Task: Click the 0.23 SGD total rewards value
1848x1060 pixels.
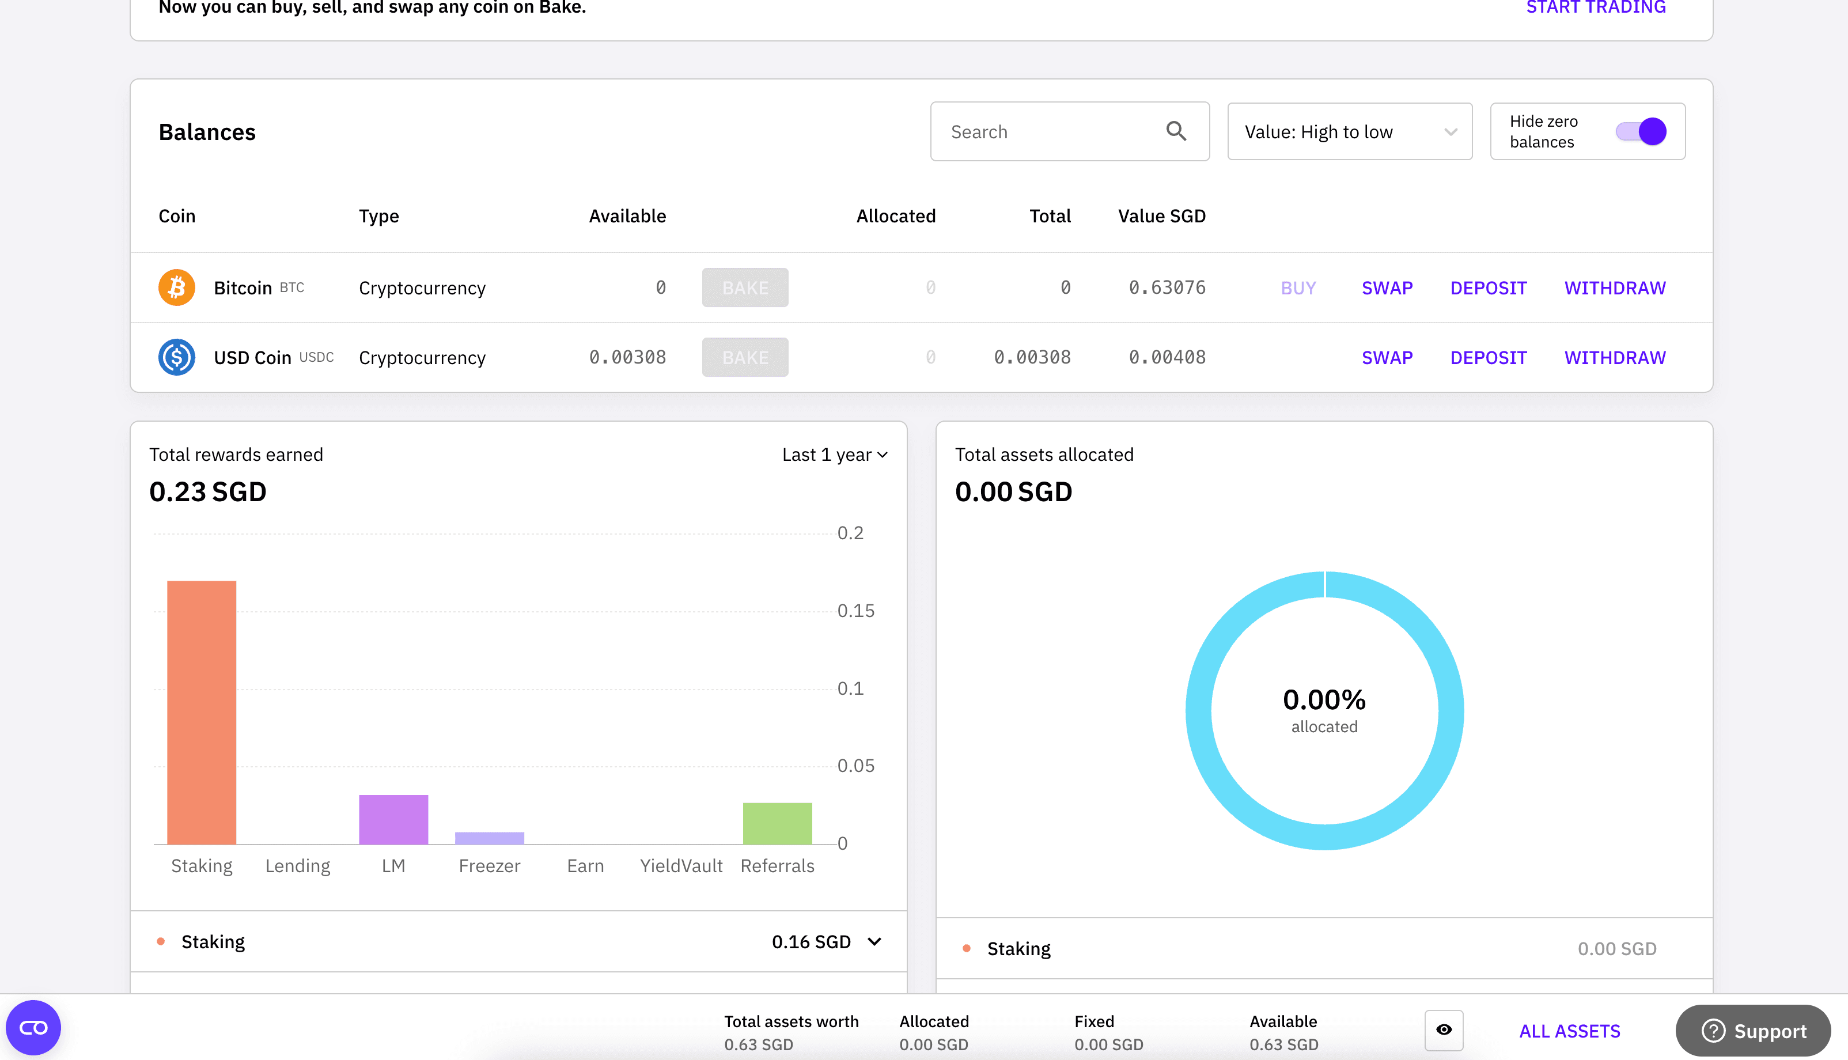Action: pos(207,492)
